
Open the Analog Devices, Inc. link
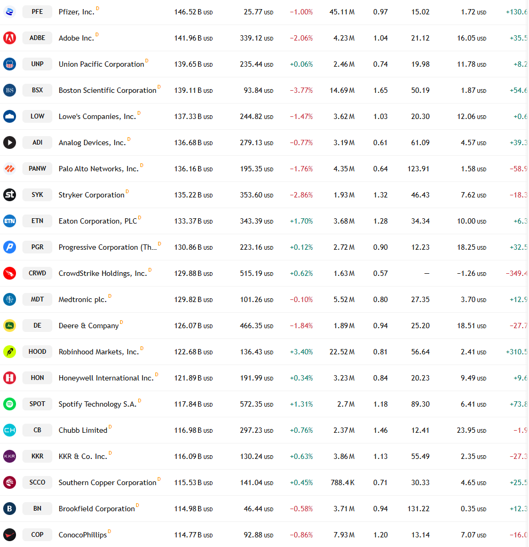click(x=92, y=143)
